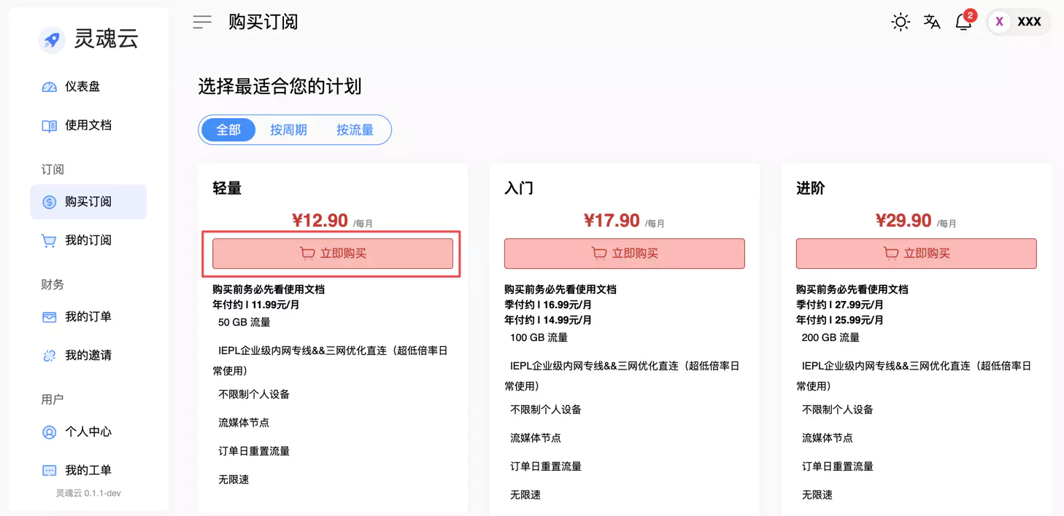Click the 灵魂云 0.1.1-dev version text
Screen dimensions: 1064x516
(88, 493)
